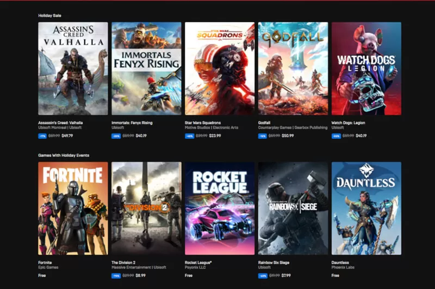Click the $40.19 price under Immortals Fenyx Rising
This screenshot has height=289, width=435.
(x=141, y=136)
